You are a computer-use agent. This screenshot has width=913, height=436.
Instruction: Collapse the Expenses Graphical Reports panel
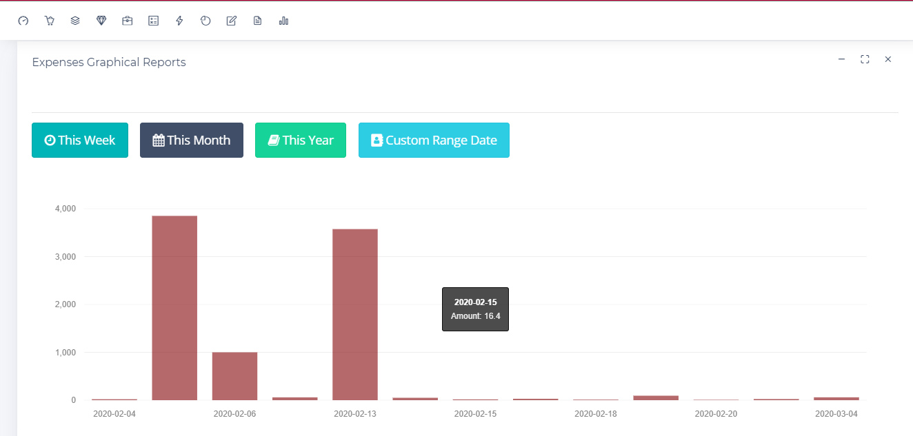point(841,59)
